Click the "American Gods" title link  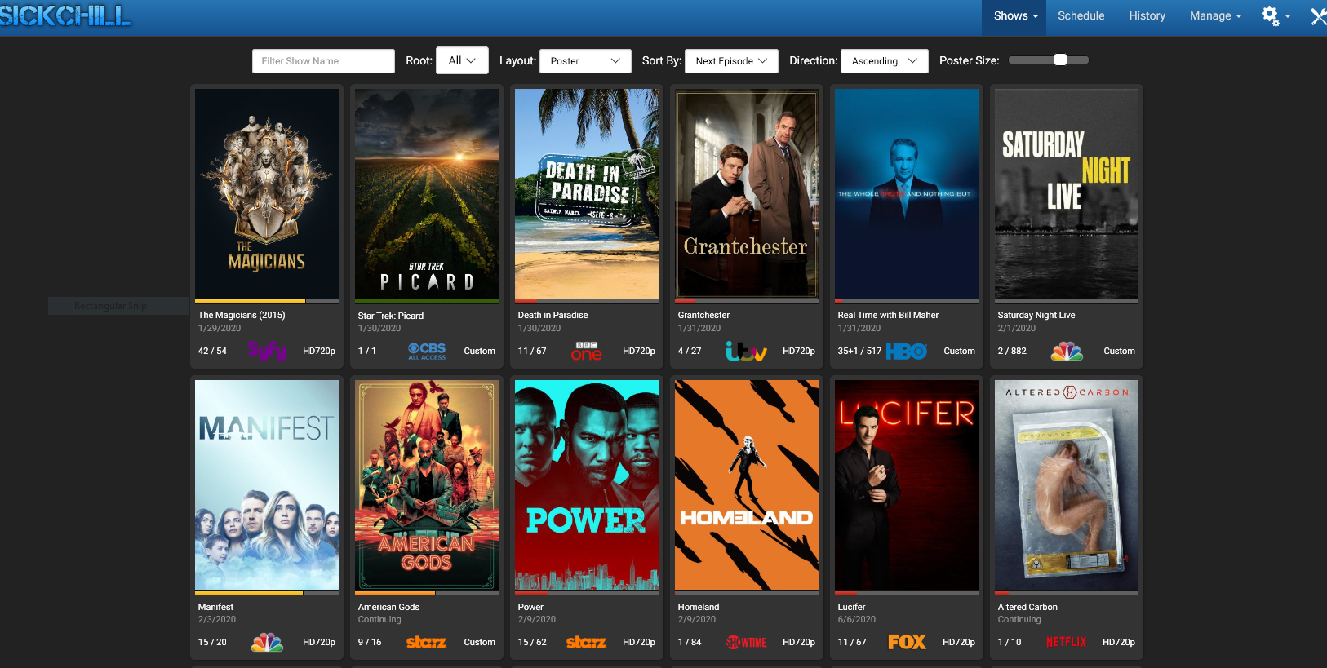pos(388,607)
